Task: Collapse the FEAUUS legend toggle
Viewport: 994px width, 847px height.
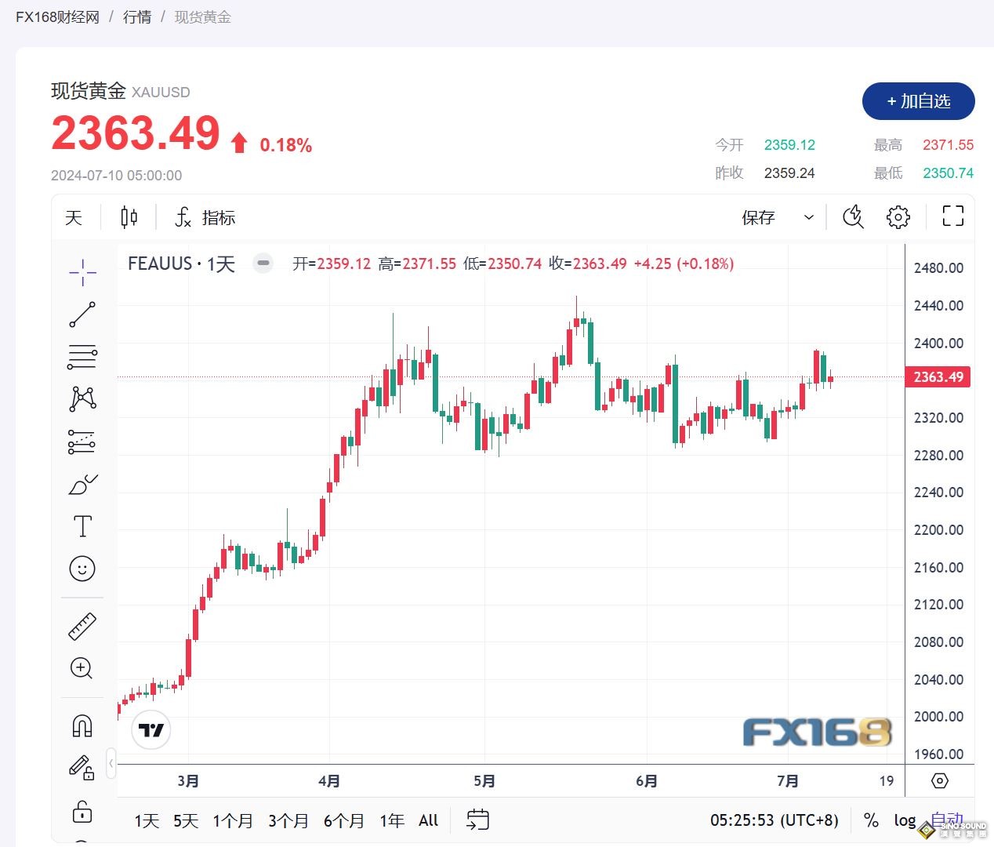Action: point(263,264)
